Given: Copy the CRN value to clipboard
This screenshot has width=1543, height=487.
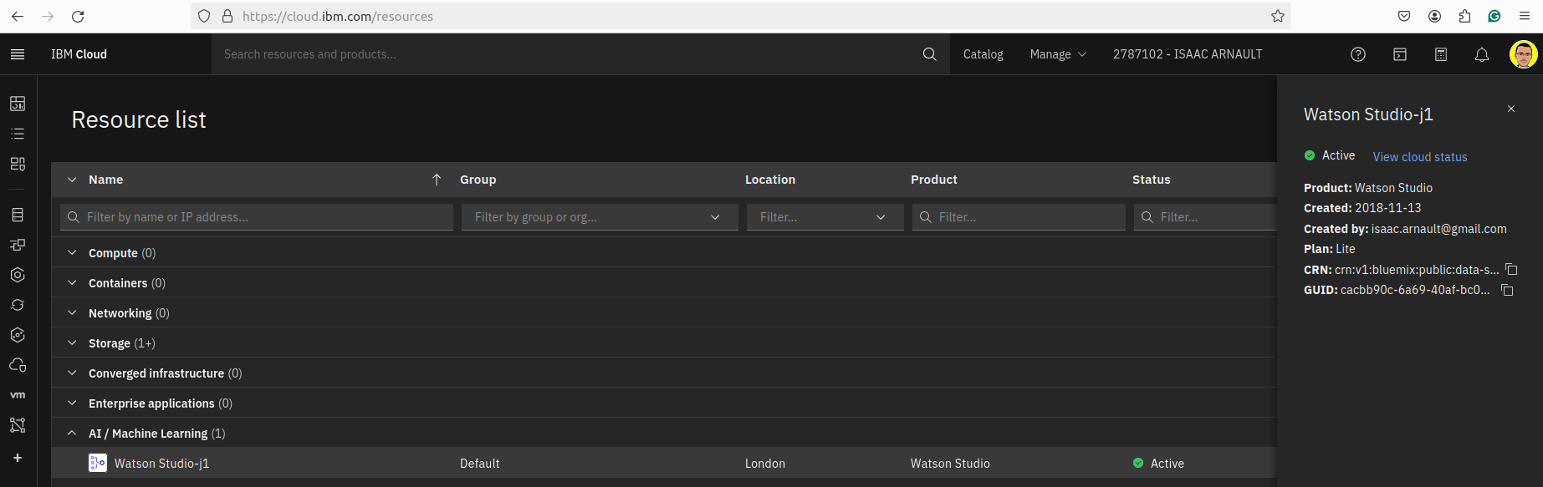Looking at the screenshot, I should [1512, 270].
